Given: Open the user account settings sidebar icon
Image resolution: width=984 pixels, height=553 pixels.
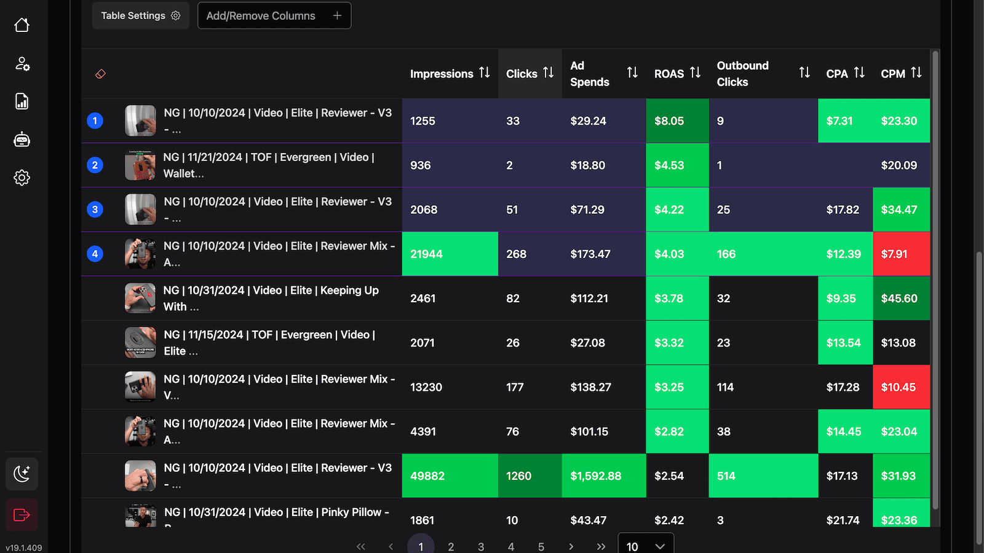Looking at the screenshot, I should click(22, 63).
